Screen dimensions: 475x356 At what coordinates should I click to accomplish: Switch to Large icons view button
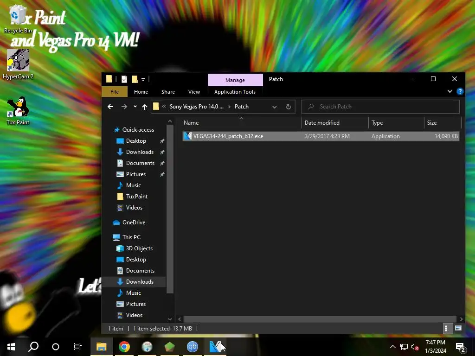[x=458, y=329]
